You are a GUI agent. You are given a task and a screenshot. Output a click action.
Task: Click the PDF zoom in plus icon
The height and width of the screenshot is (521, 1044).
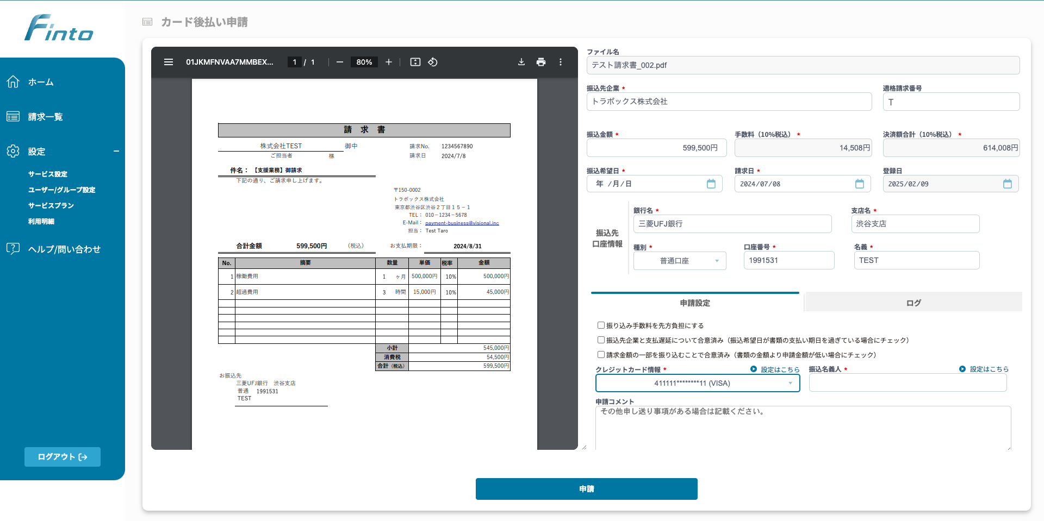(389, 62)
